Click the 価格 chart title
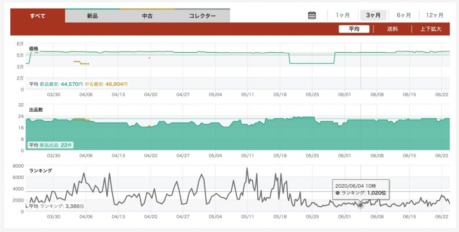The width and height of the screenshot is (459, 232). tap(34, 49)
